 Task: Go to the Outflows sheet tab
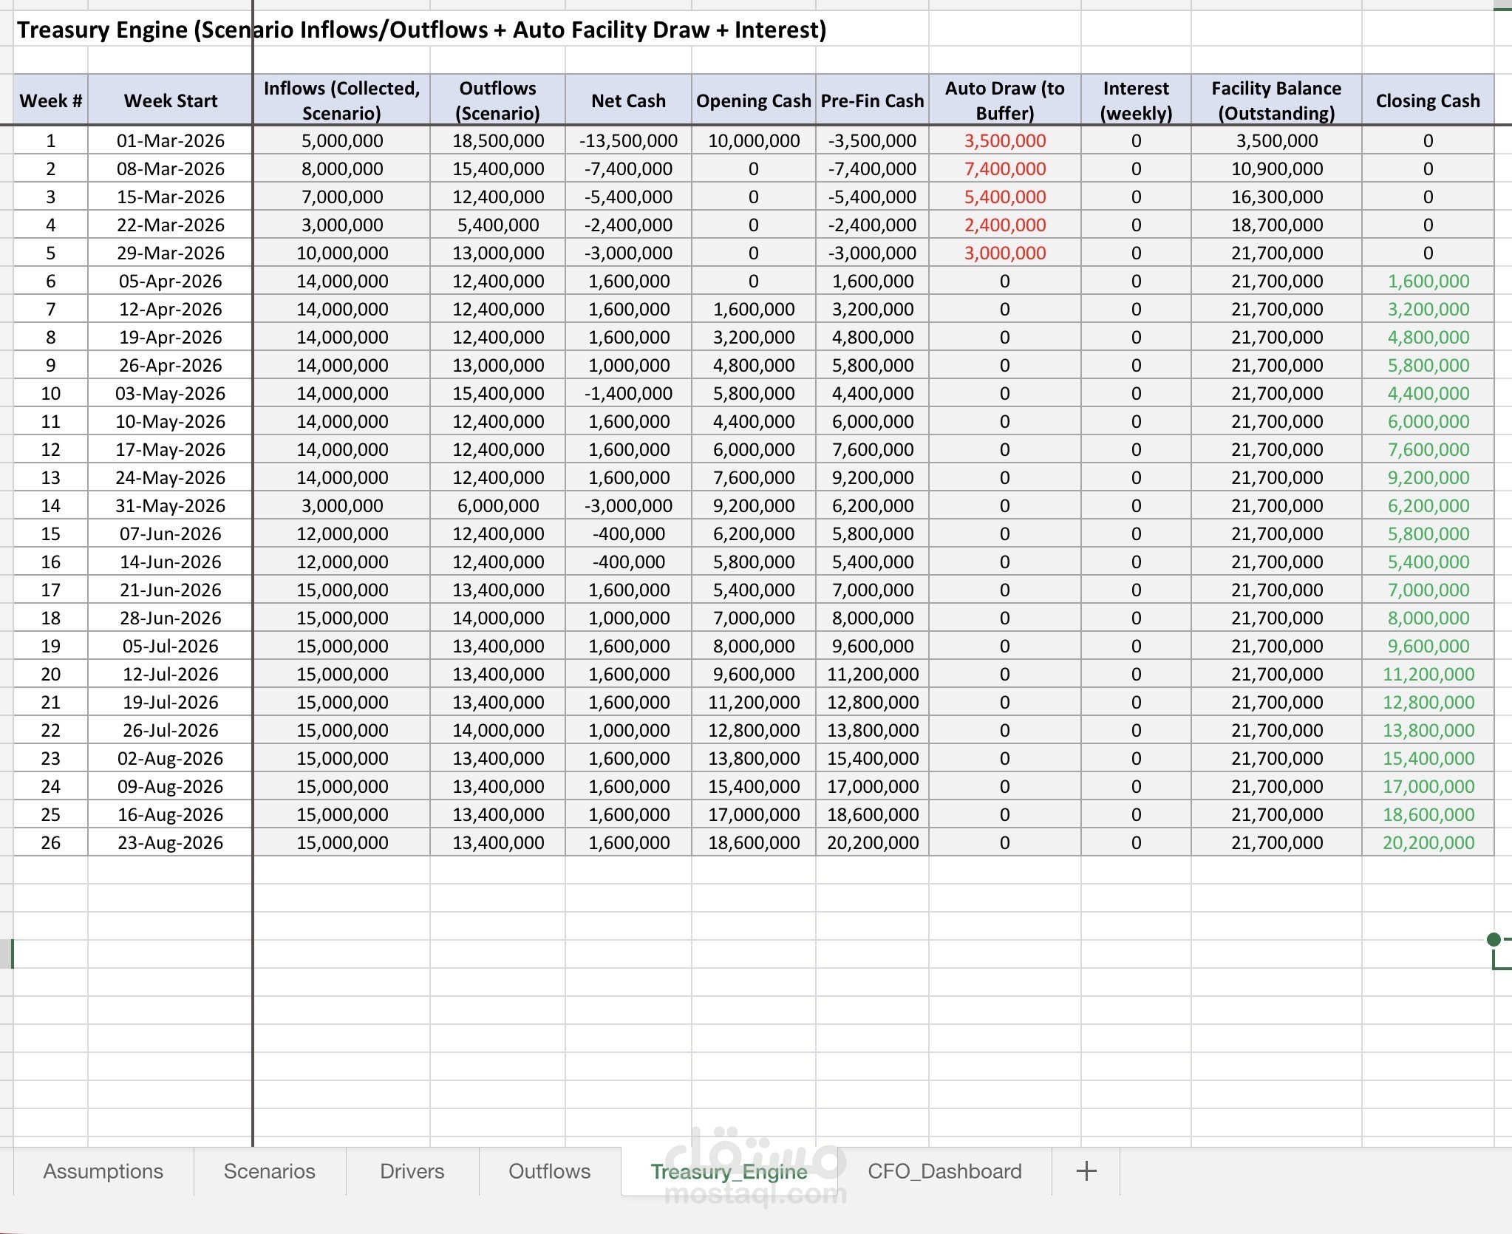(x=549, y=1171)
